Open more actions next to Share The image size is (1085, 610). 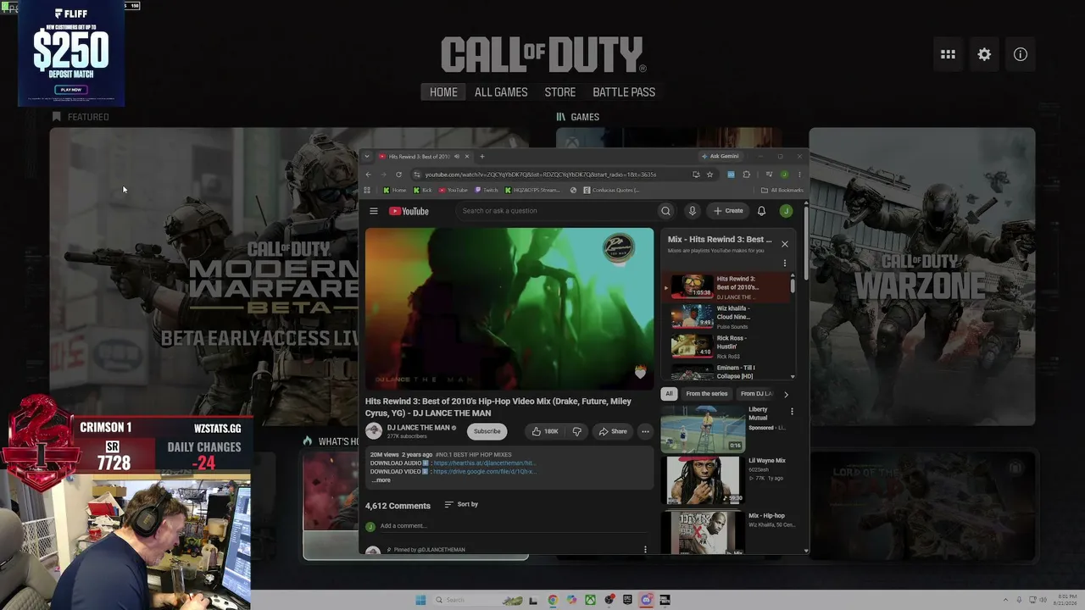(645, 431)
